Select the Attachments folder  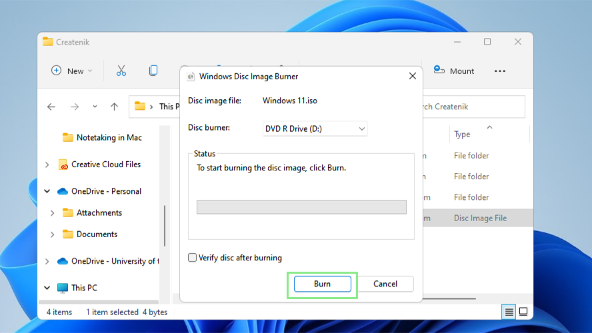(x=93, y=212)
